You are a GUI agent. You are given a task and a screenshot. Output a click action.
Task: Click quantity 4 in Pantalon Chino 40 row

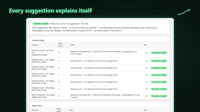pyautogui.click(x=146, y=75)
